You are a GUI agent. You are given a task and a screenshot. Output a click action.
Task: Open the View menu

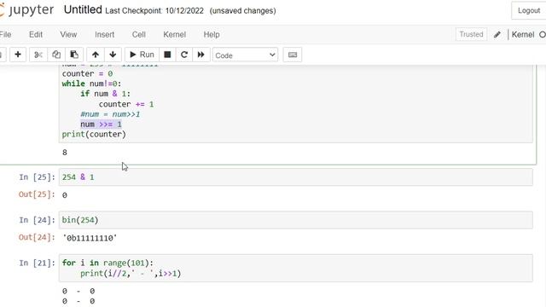[68, 34]
